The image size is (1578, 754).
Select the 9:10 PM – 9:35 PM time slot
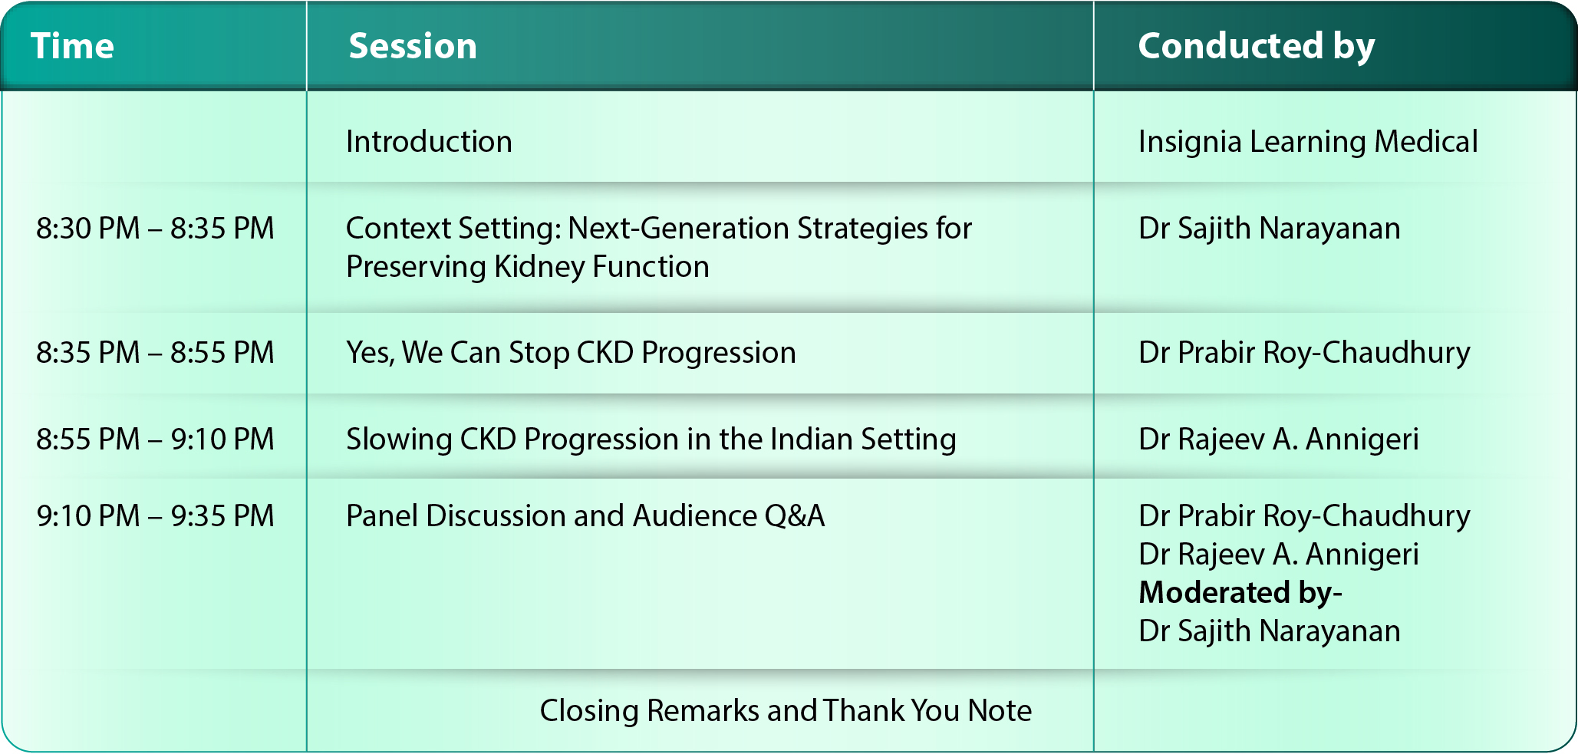pos(155,516)
